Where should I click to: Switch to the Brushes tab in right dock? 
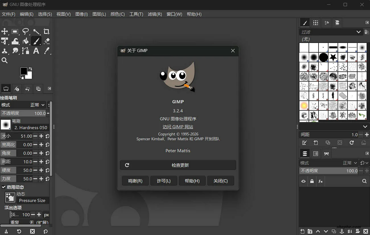305,22
